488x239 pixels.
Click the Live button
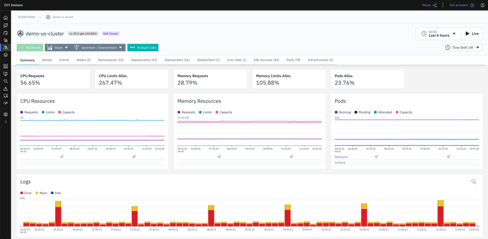point(472,34)
